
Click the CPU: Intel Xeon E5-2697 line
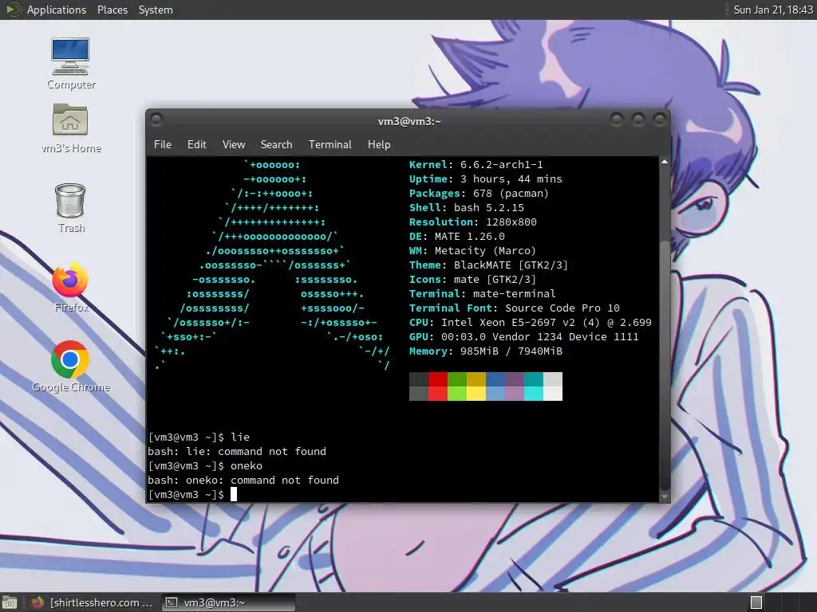531,323
